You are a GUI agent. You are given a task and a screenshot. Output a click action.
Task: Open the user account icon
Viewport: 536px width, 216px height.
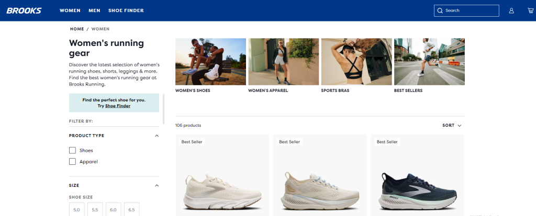[x=511, y=10]
